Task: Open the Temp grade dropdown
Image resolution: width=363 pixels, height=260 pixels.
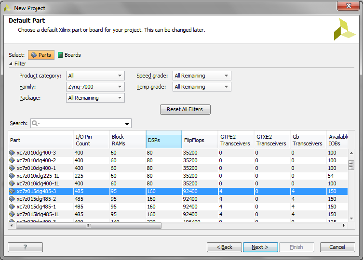Action: click(x=202, y=87)
